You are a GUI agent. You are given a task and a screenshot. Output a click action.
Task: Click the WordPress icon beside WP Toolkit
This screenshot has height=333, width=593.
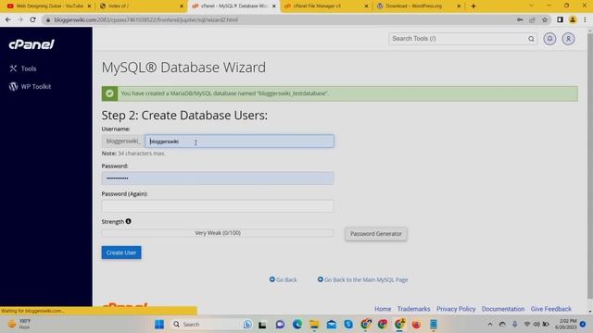[x=13, y=86]
